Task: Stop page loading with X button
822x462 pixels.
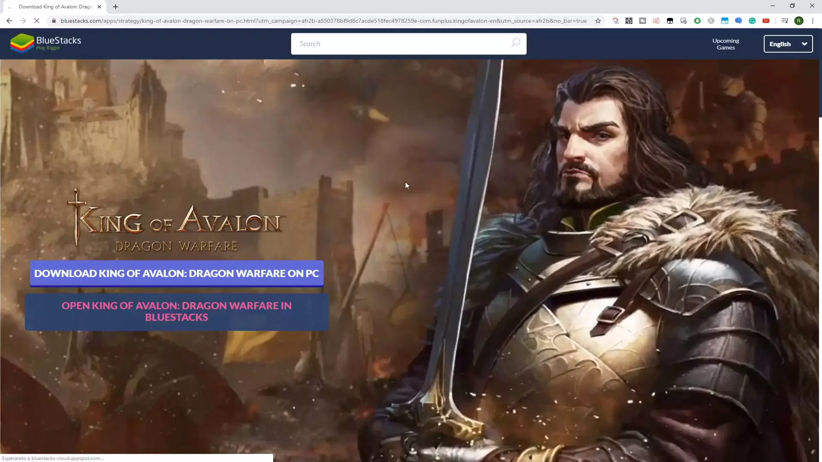Action: tap(37, 21)
